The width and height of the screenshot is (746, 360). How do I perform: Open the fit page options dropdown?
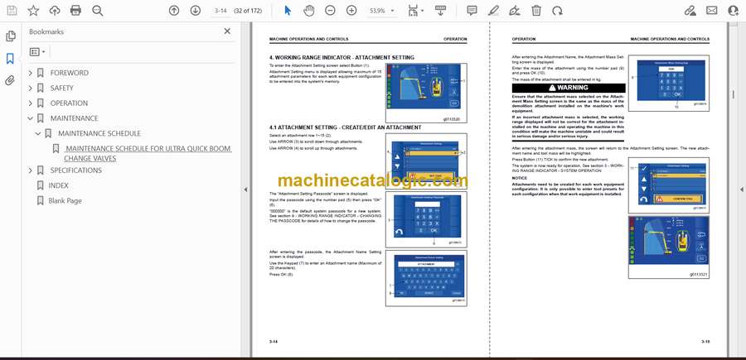tap(416, 11)
